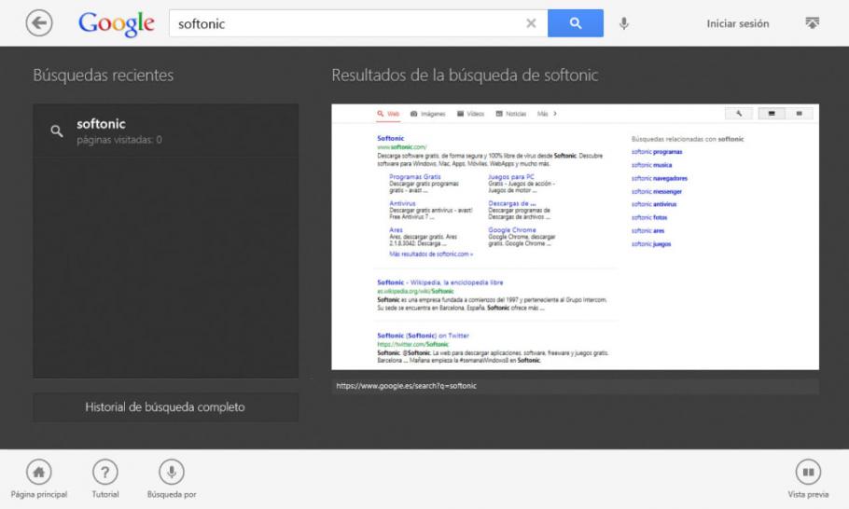Viewport: 849px width, 509px height.
Task: Open related search 'softonic navegadores'
Action: point(659,177)
